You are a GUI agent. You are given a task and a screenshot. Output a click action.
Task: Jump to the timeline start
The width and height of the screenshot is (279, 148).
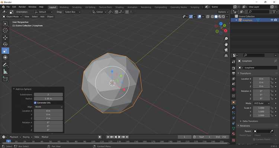tap(108, 137)
